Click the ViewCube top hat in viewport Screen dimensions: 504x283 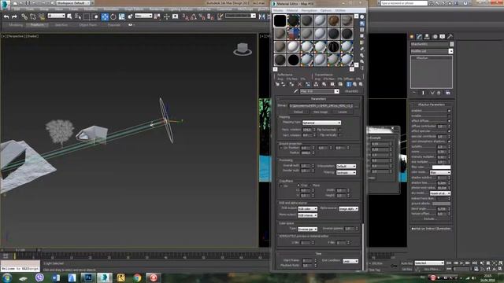pos(243,49)
